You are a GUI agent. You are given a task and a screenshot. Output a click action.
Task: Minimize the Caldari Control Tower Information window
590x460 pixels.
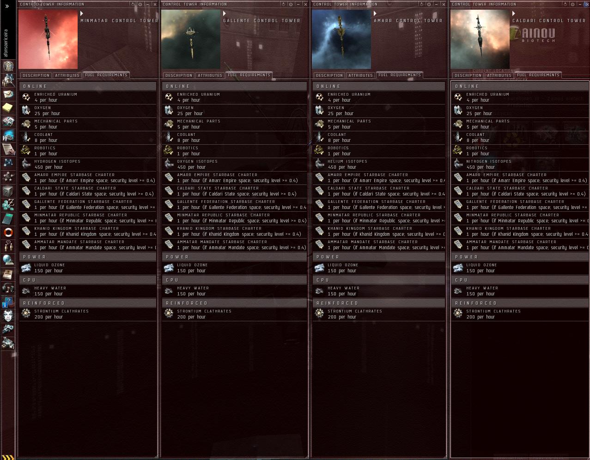point(580,4)
